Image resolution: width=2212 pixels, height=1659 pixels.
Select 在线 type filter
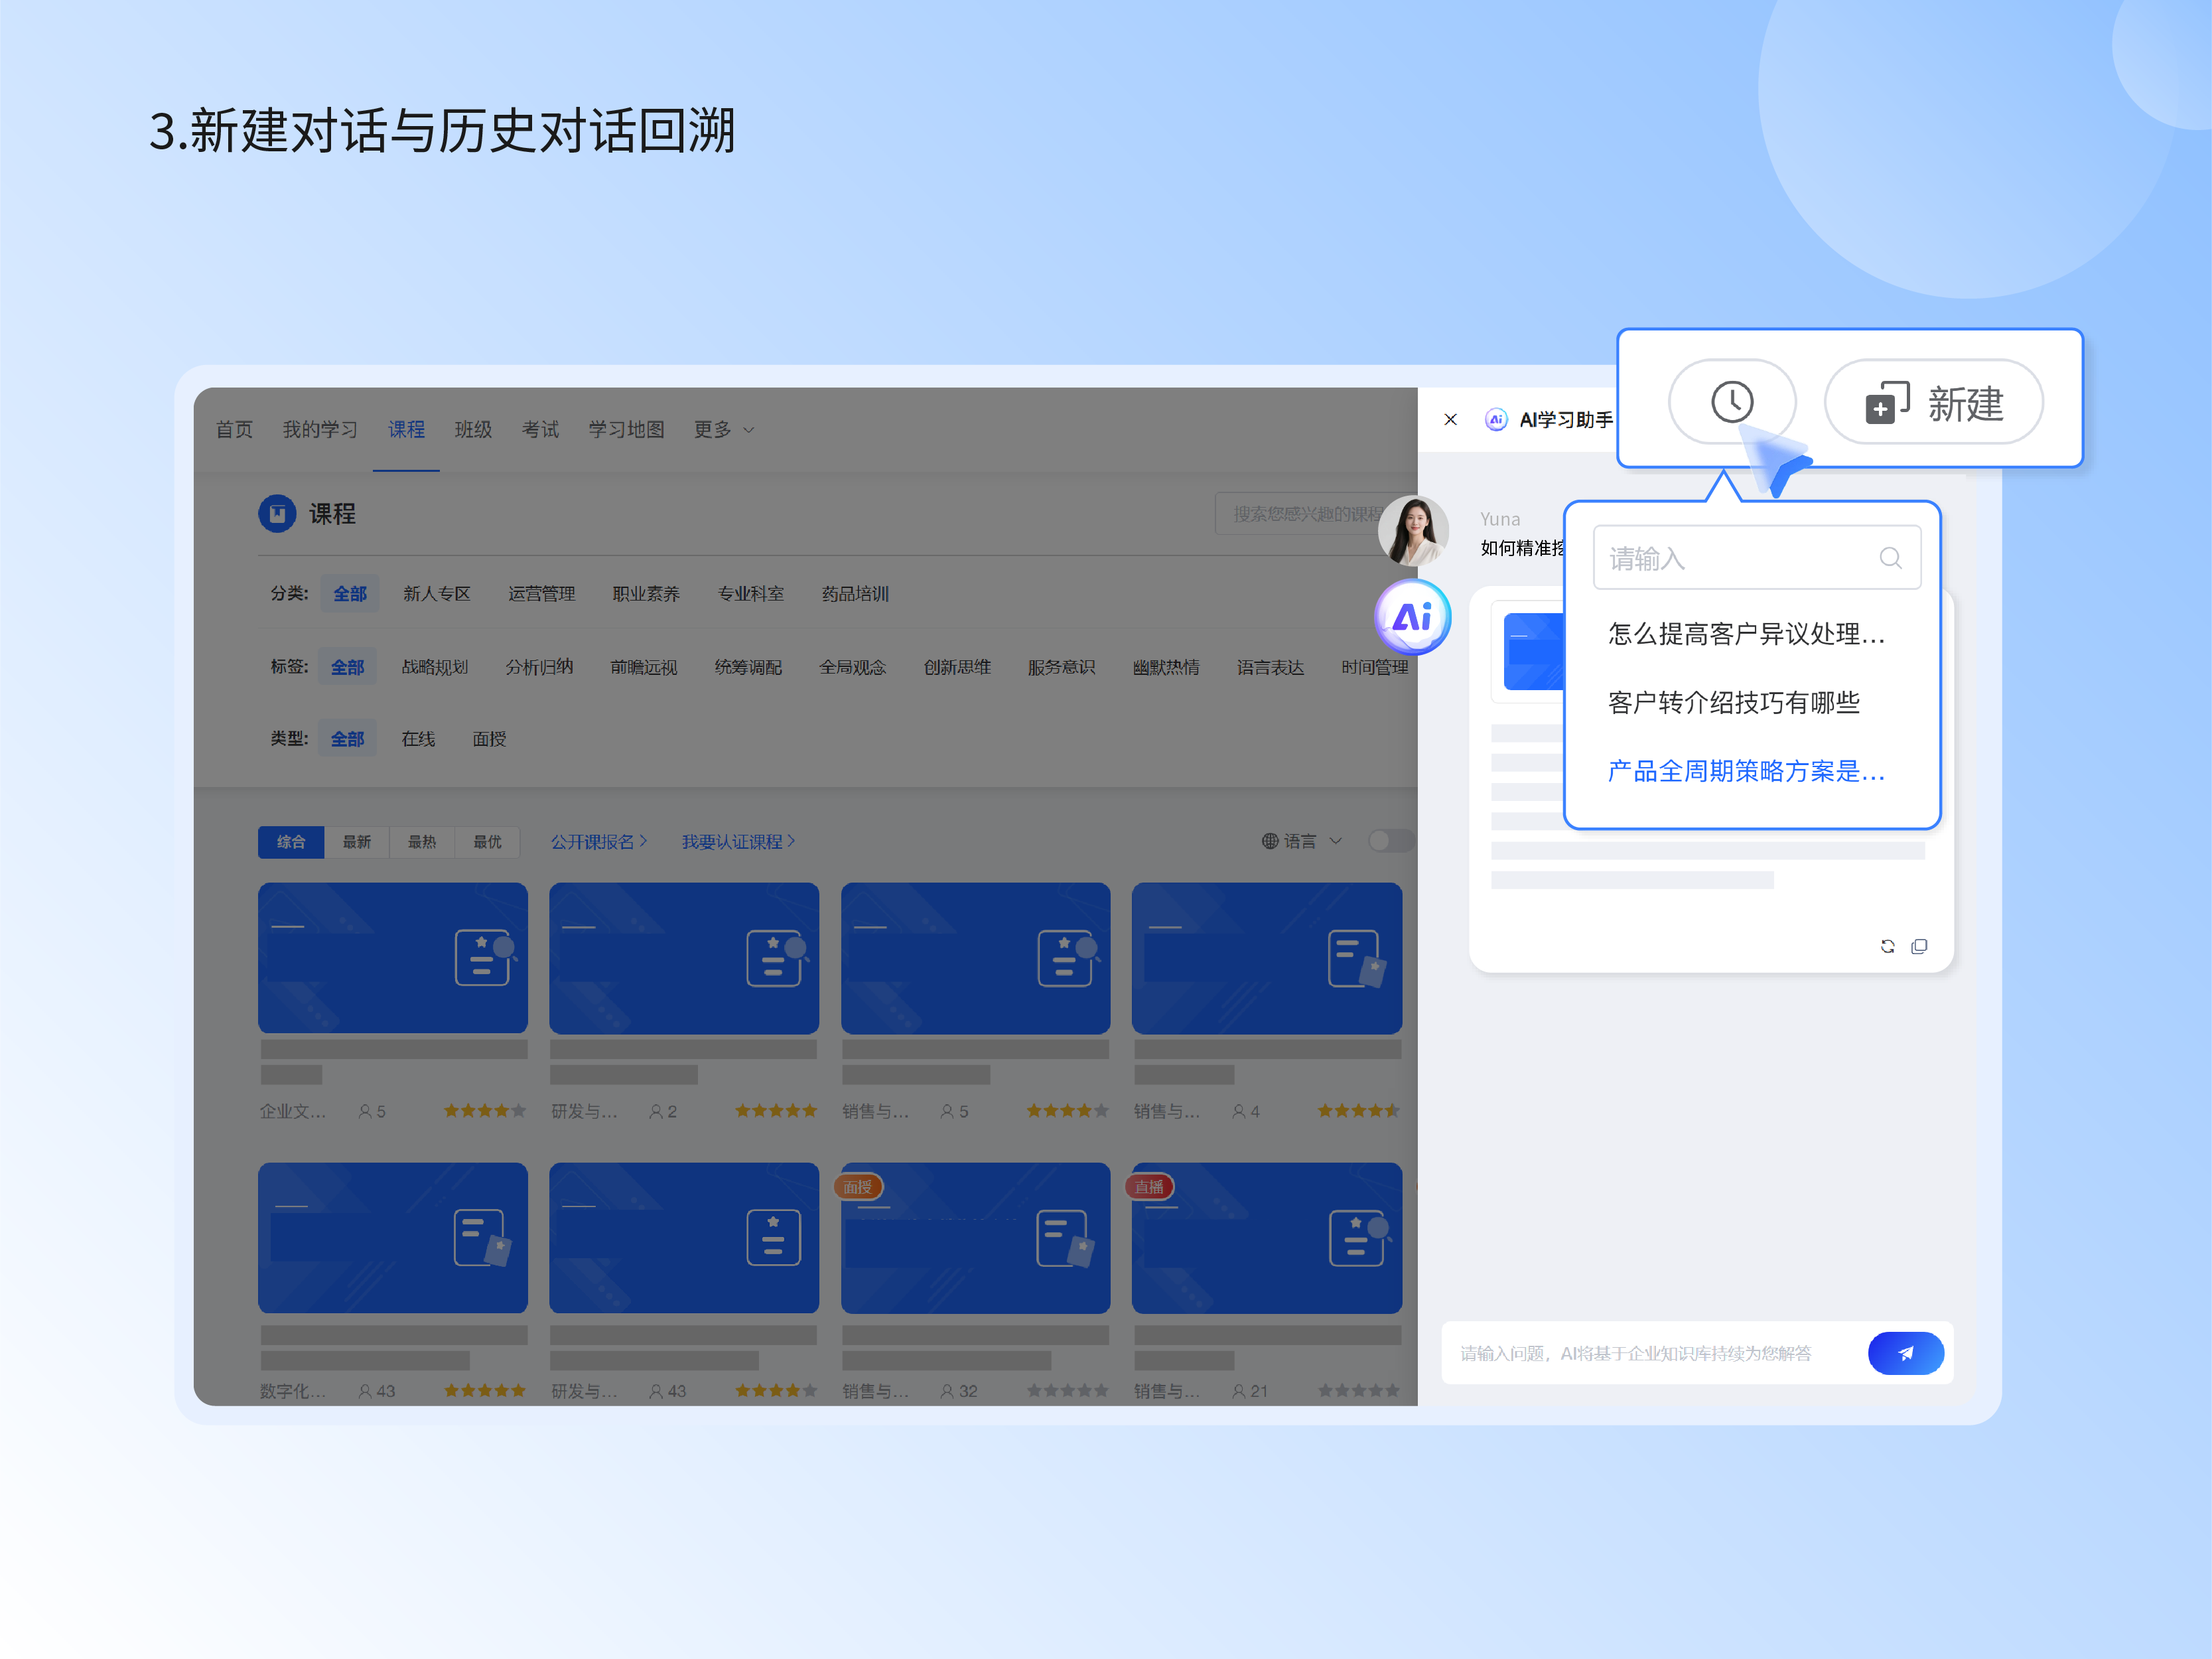coord(418,739)
